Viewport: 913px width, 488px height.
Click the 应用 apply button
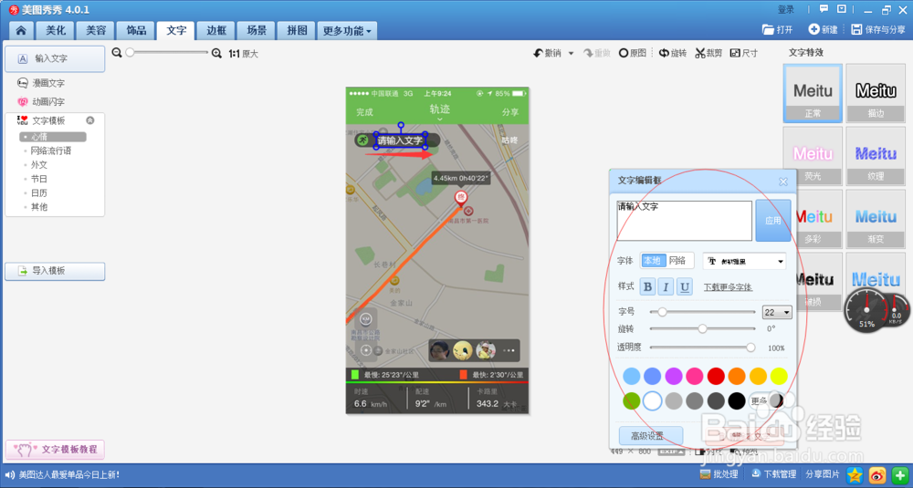tap(773, 221)
